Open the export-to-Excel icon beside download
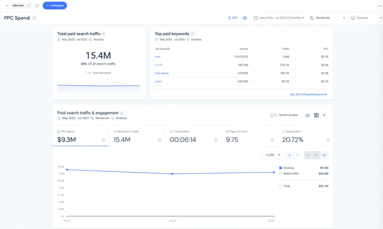The image size is (383, 229). (x=316, y=115)
